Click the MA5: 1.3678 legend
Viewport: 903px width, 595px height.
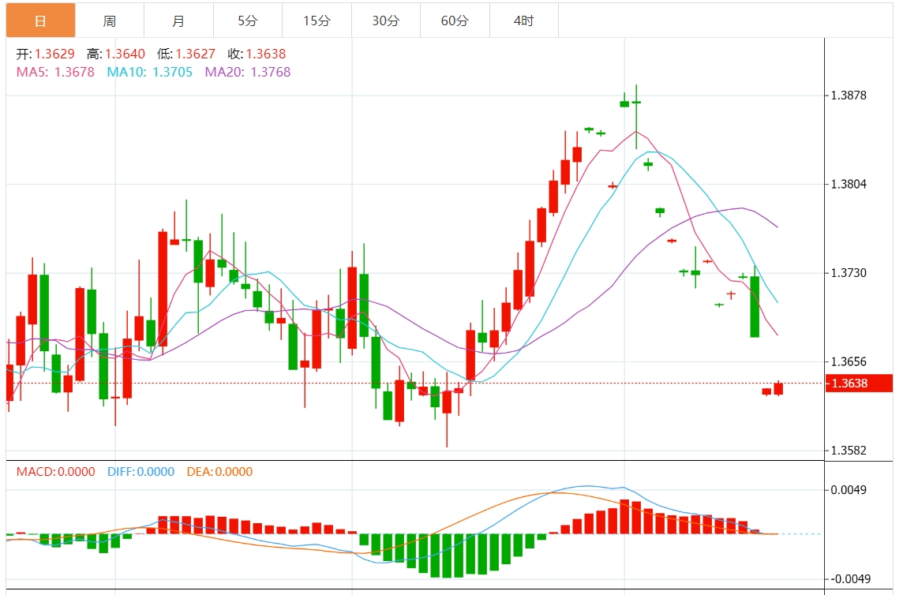[55, 72]
